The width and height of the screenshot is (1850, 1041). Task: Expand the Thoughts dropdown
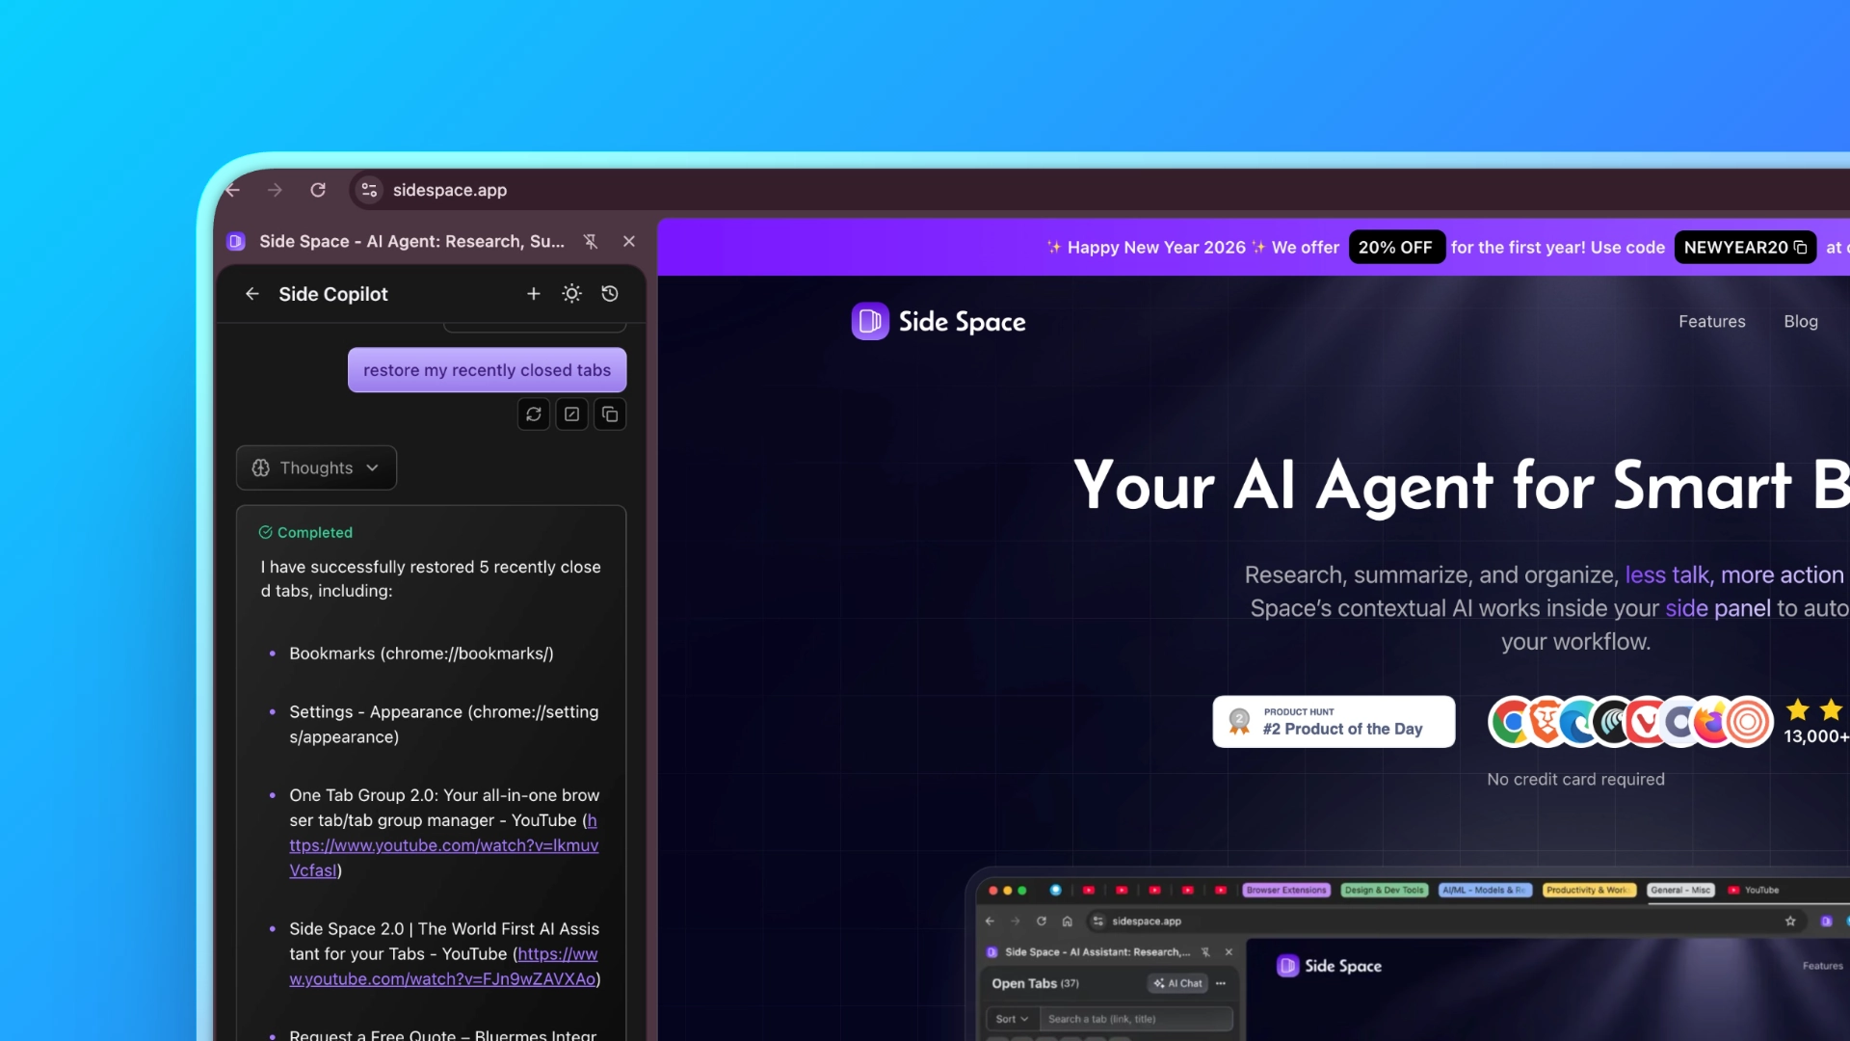coord(316,467)
